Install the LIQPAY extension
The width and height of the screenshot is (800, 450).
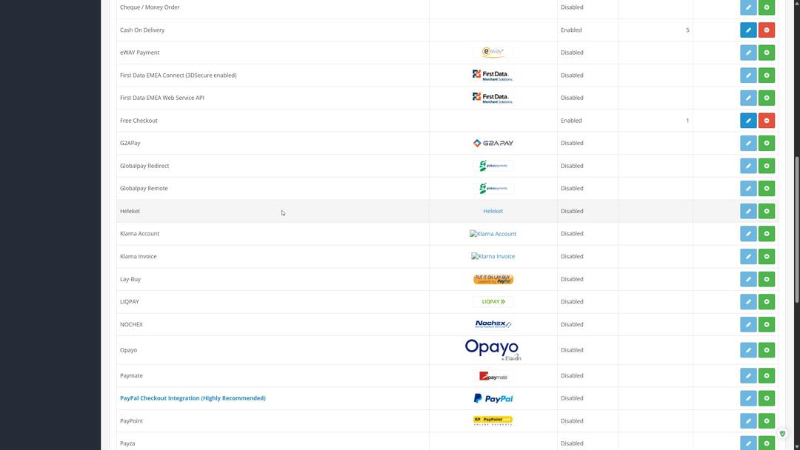point(767,302)
